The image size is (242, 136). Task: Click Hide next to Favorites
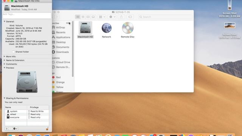pyautogui.click(x=68, y=23)
